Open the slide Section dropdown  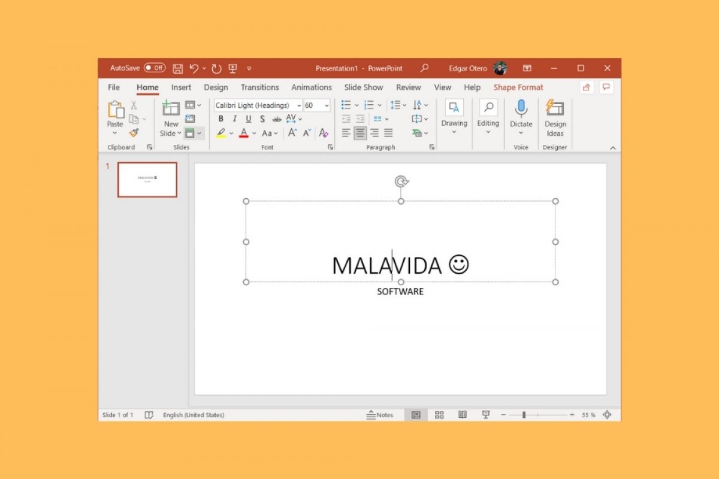pos(193,133)
